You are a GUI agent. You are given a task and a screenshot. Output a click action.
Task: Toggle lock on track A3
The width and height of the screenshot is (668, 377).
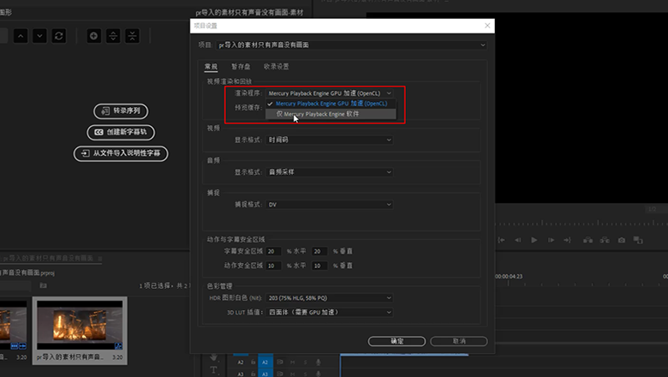[x=253, y=374]
